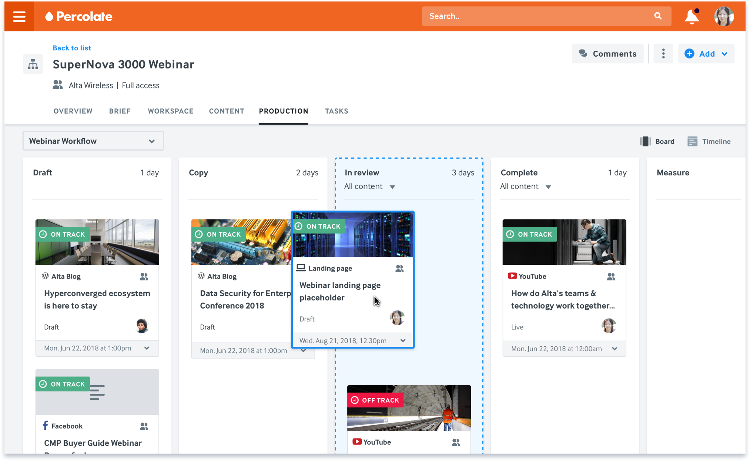750x461 pixels.
Task: Open the hamburger menu
Action: pos(19,16)
